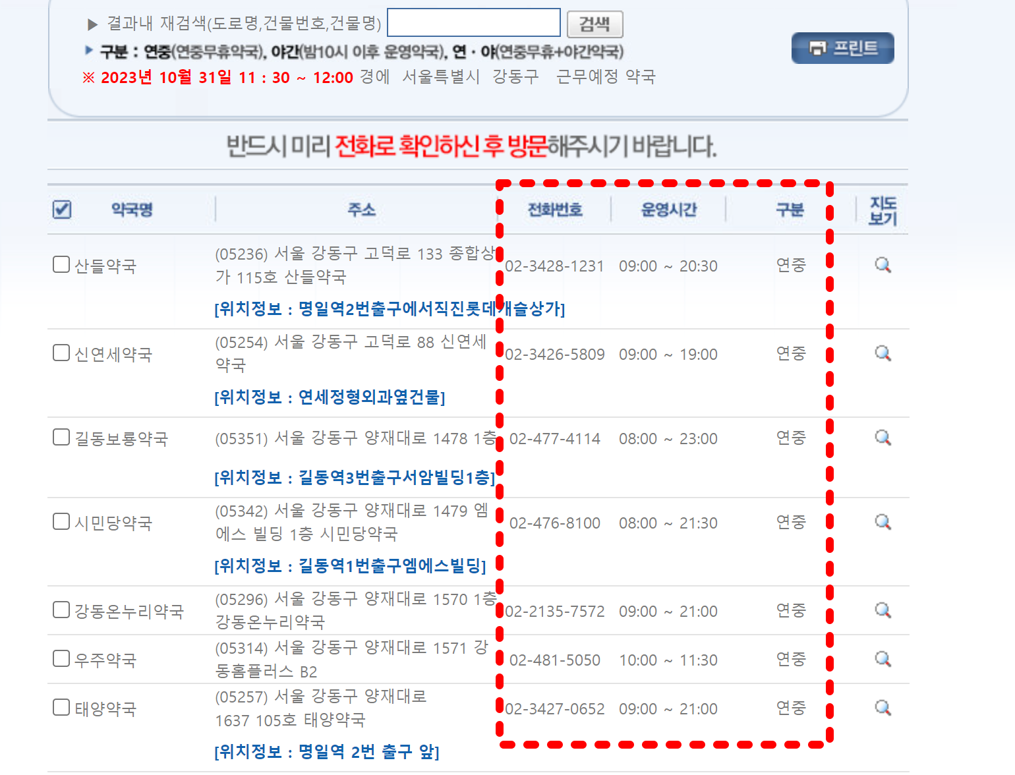Check the 시민당약국 checkbox
The image size is (1015, 775).
(61, 521)
